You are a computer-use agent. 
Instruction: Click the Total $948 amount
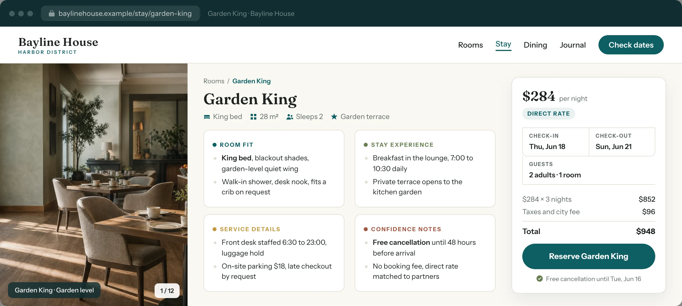point(645,231)
